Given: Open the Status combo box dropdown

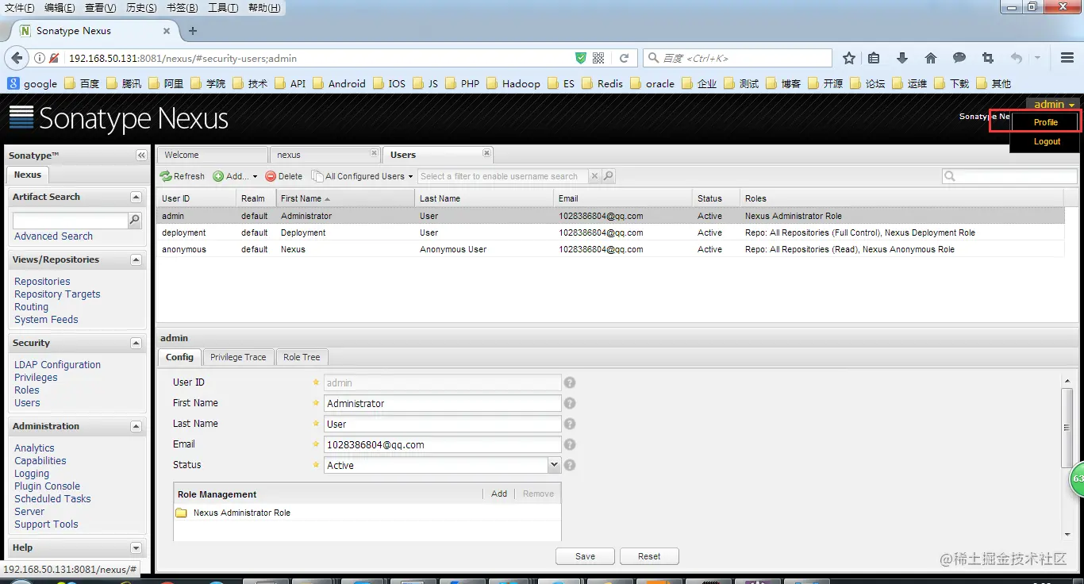Looking at the screenshot, I should point(554,465).
